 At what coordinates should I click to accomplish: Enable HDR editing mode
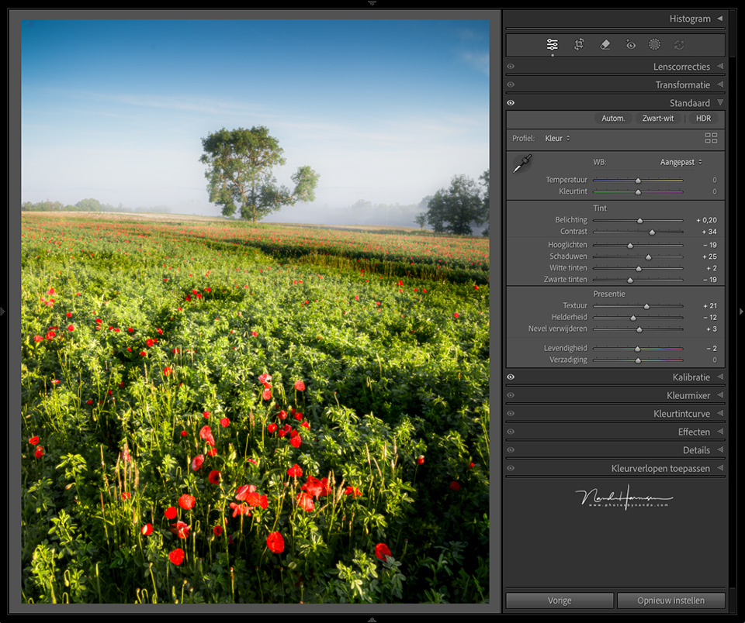tap(703, 119)
